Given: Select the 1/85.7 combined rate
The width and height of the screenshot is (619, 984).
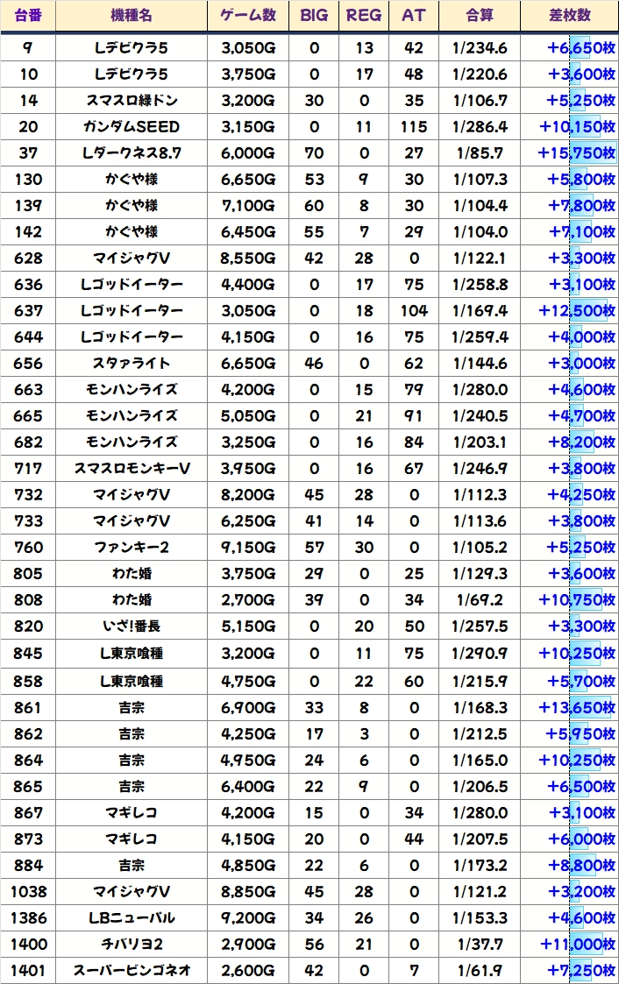Looking at the screenshot, I should pos(480,153).
